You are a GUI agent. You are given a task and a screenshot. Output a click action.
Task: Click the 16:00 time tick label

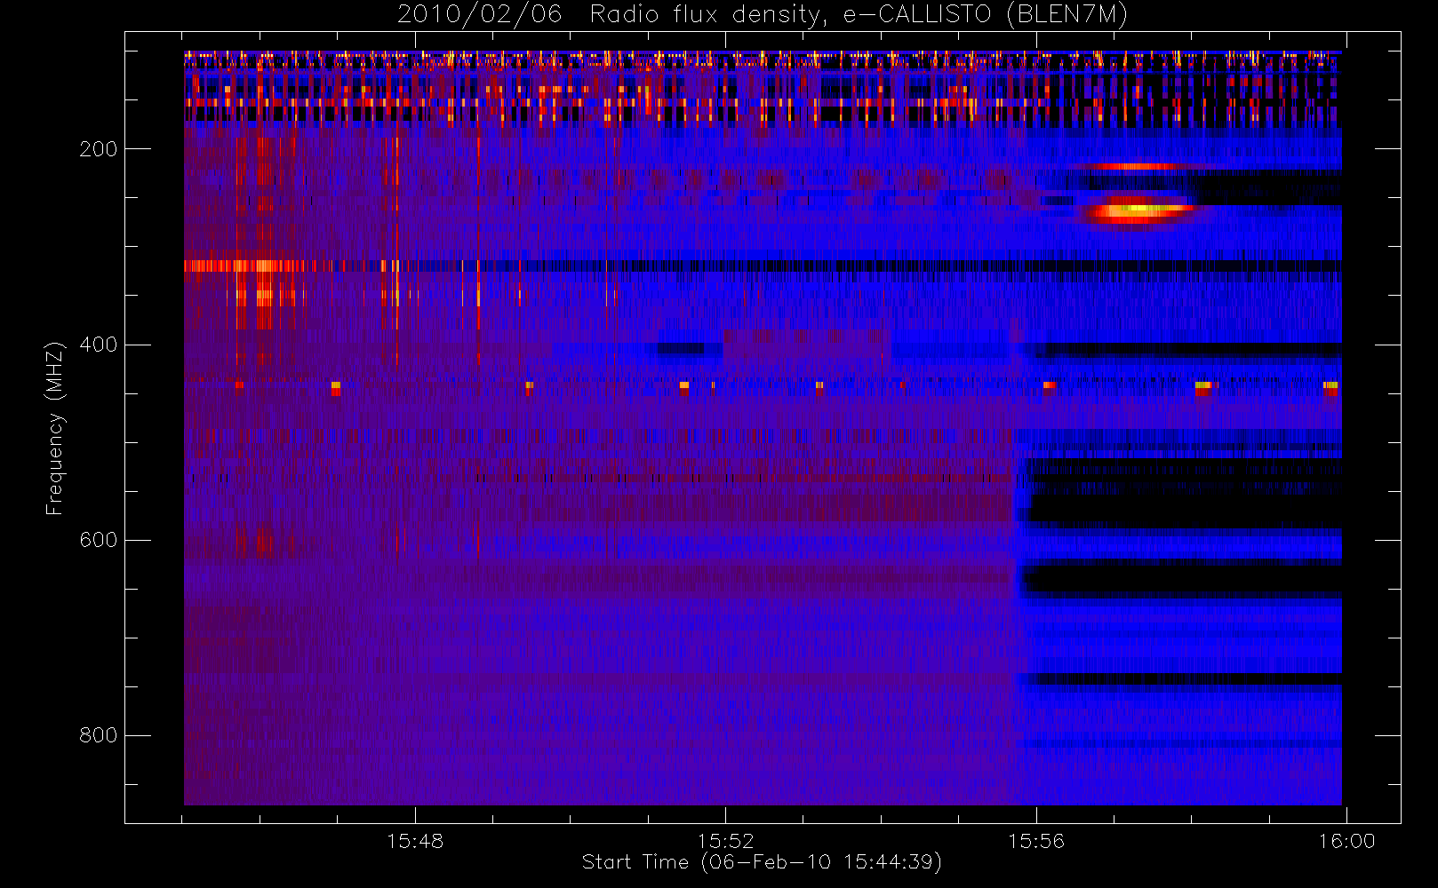[x=1346, y=841]
